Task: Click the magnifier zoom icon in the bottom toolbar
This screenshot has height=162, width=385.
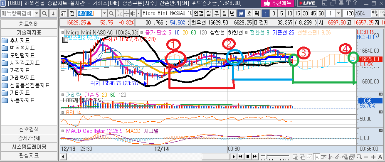Action: click(x=359, y=157)
